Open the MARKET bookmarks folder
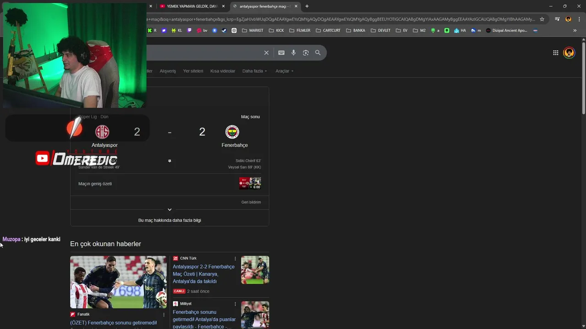 pyautogui.click(x=253, y=31)
